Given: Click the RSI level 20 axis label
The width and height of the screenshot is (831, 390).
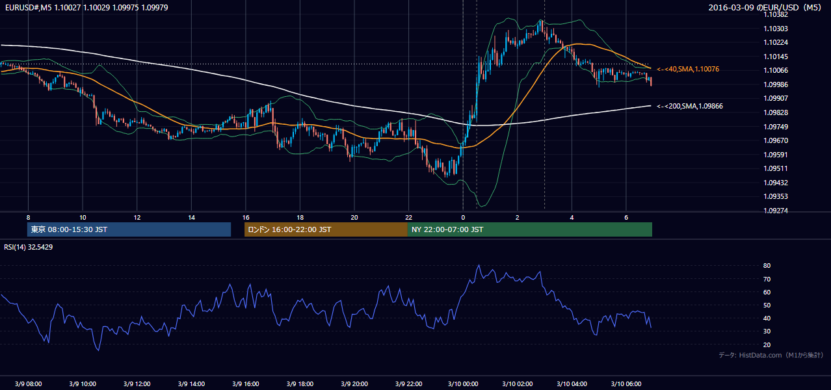Looking at the screenshot, I should [x=767, y=344].
